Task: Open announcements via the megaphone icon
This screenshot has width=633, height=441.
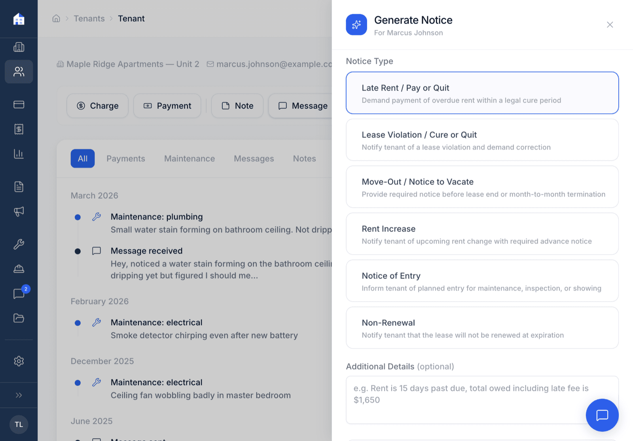Action: point(19,212)
